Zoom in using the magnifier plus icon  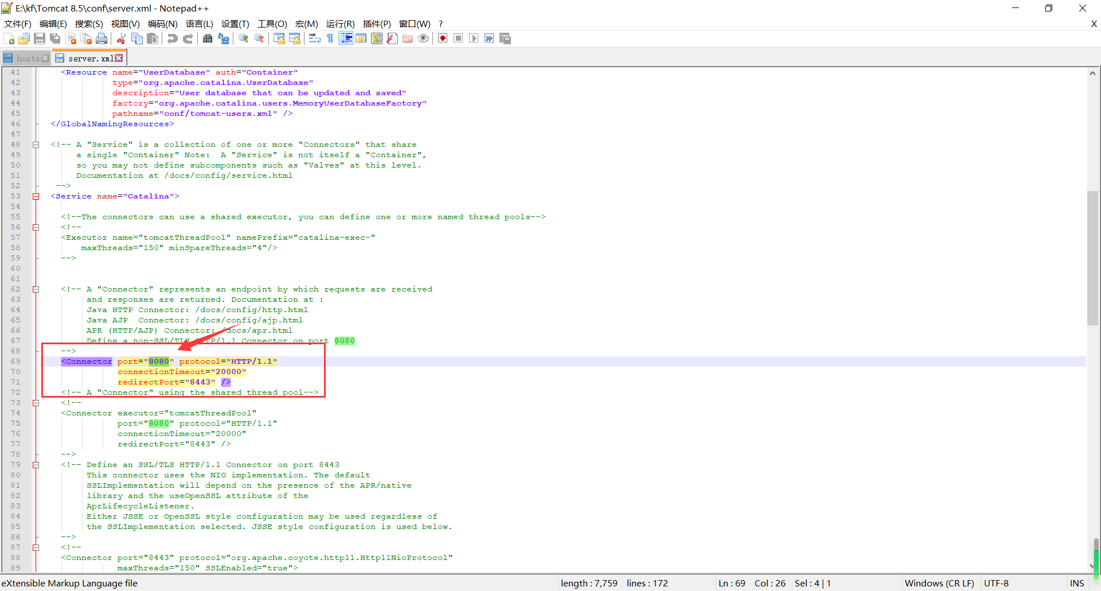point(244,38)
